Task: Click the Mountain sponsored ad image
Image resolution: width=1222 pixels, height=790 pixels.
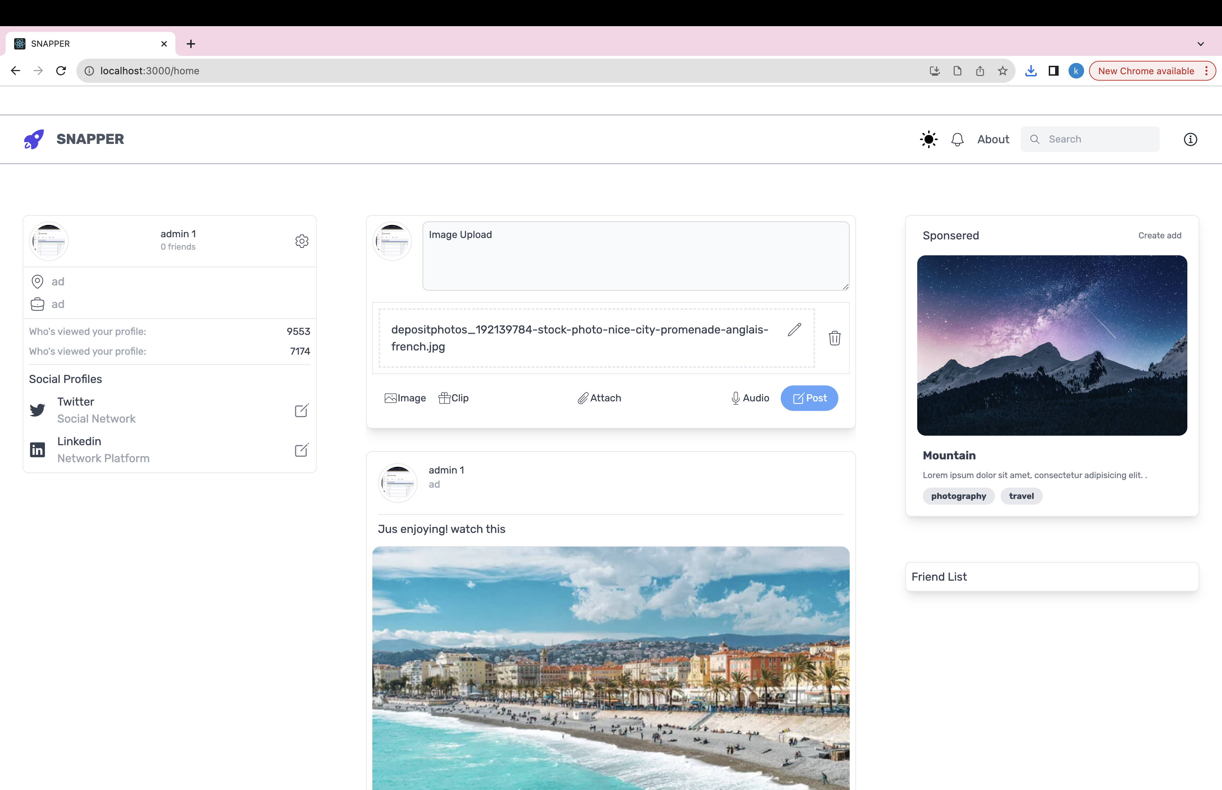Action: pos(1051,345)
